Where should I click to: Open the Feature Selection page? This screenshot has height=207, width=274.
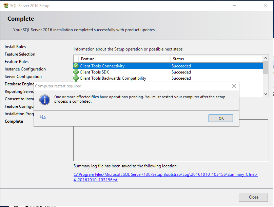click(x=20, y=54)
